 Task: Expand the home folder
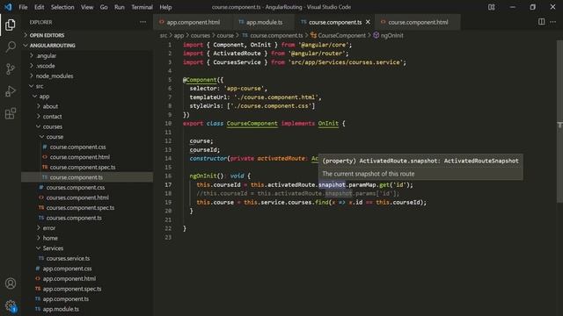[x=87, y=238]
